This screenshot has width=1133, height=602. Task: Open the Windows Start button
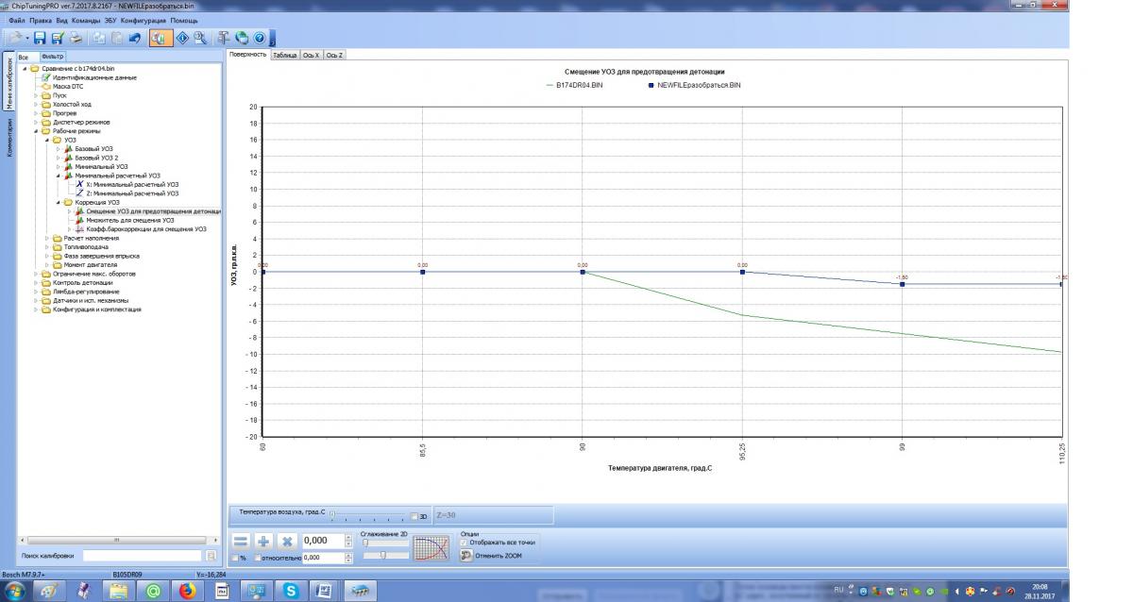pyautogui.click(x=16, y=591)
